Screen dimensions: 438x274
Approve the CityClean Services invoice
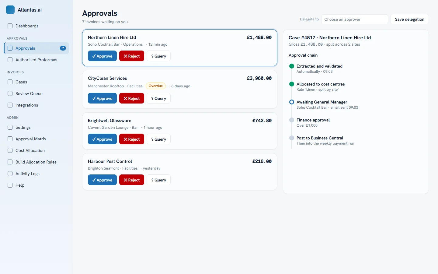102,98
